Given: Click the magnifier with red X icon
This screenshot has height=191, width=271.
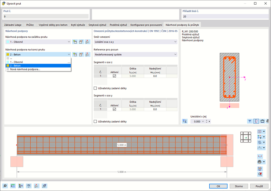Looking at the screenshot, I should [x=260, y=174].
